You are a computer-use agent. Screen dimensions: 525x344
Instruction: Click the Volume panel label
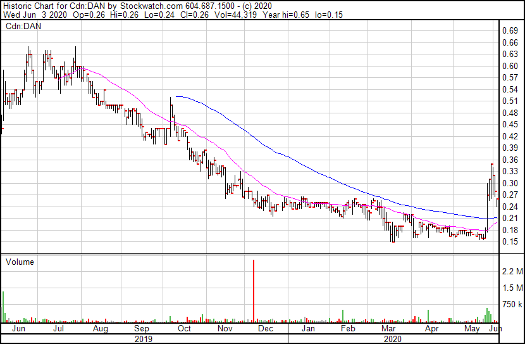click(x=20, y=262)
